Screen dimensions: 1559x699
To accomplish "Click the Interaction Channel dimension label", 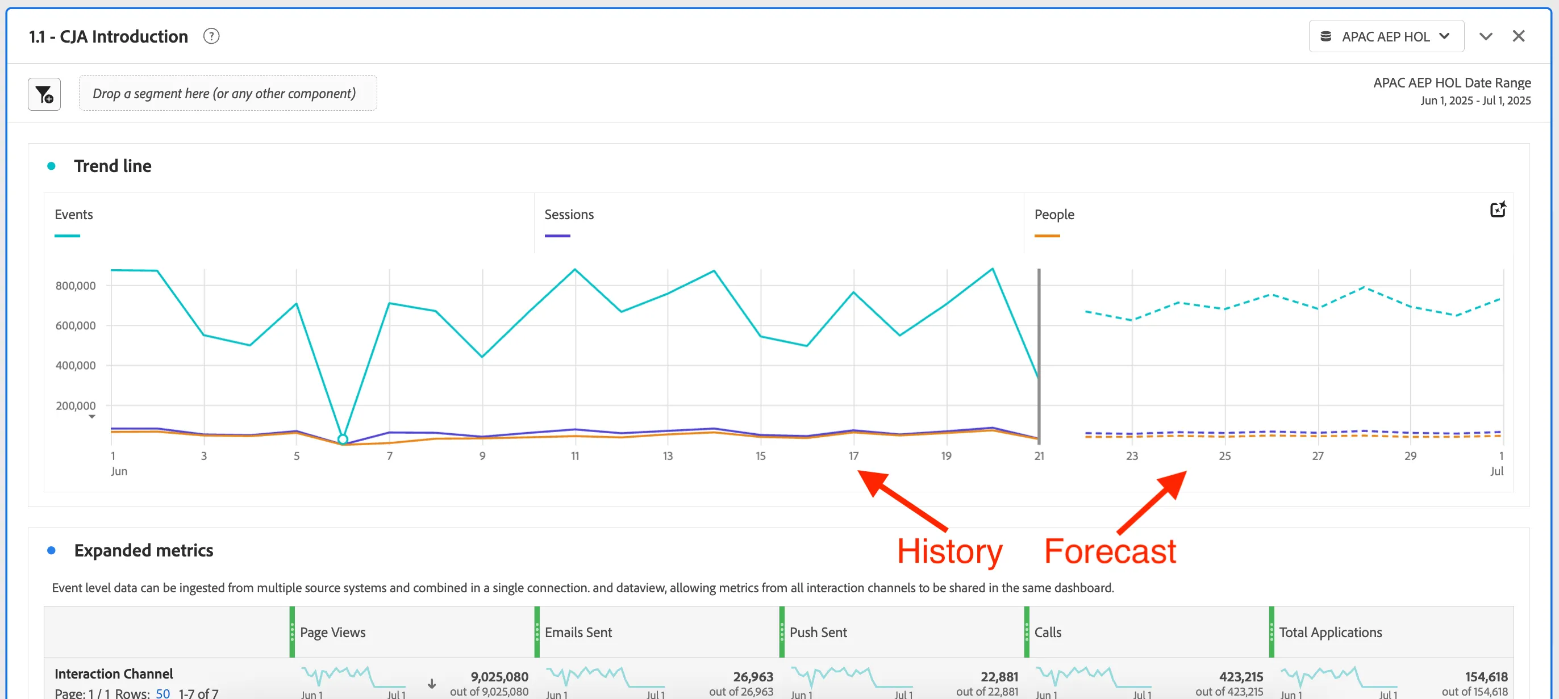I will [114, 673].
